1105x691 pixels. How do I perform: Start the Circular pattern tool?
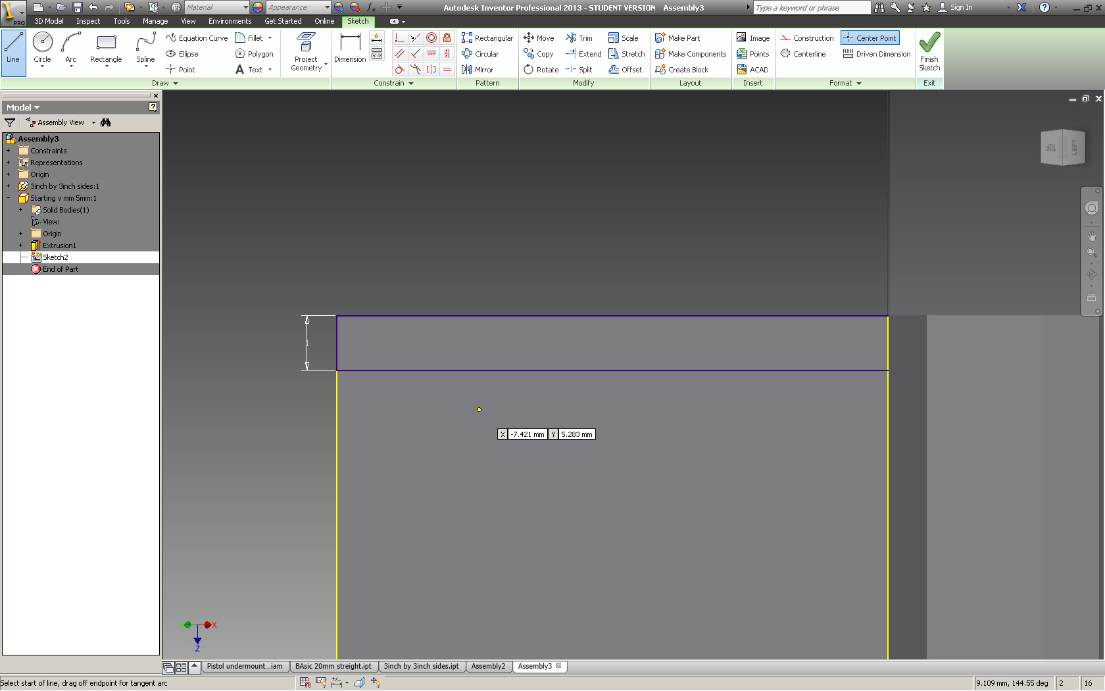coord(481,54)
